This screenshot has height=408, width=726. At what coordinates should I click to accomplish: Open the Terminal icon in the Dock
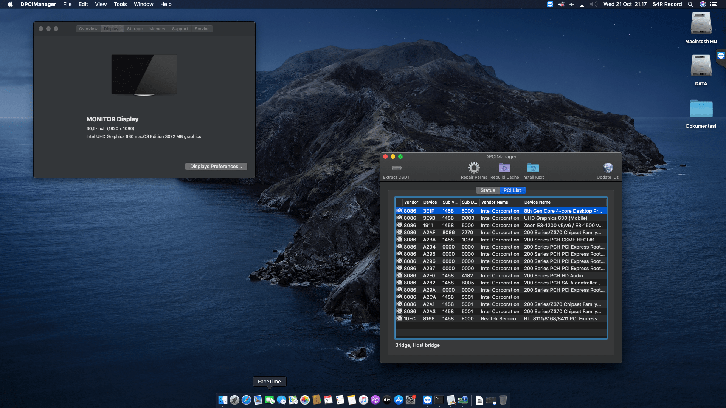[439, 400]
